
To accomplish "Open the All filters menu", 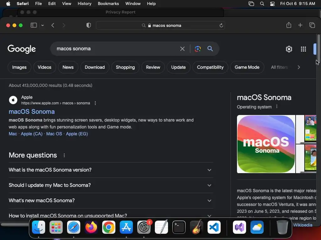I will point(279,67).
